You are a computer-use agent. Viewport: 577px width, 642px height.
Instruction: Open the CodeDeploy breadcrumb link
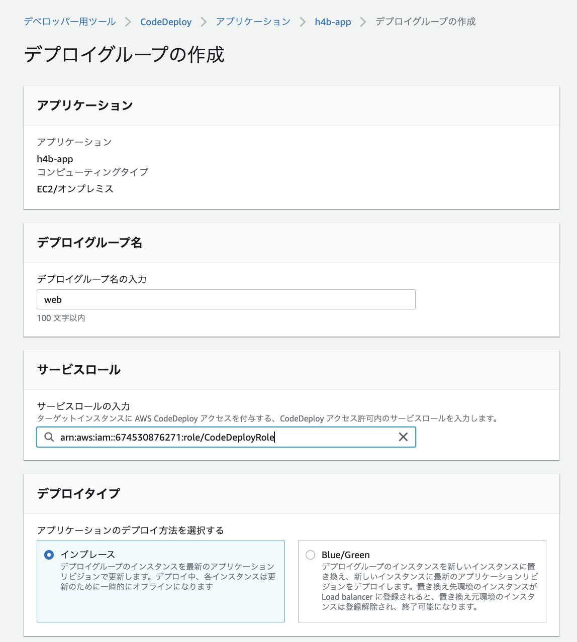(165, 22)
